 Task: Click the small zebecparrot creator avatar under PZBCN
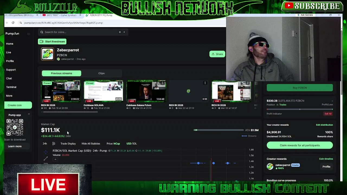point(58,59)
